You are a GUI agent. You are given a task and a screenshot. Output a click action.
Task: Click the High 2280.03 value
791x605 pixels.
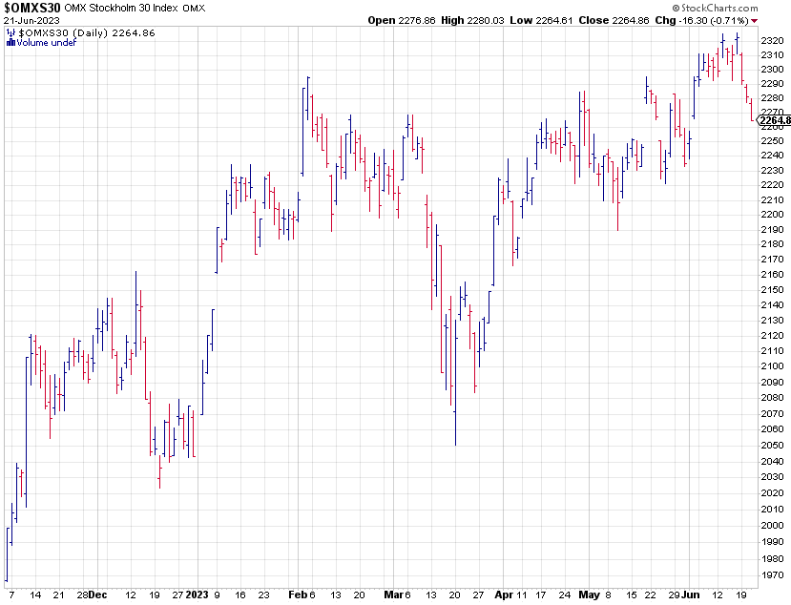click(x=472, y=20)
